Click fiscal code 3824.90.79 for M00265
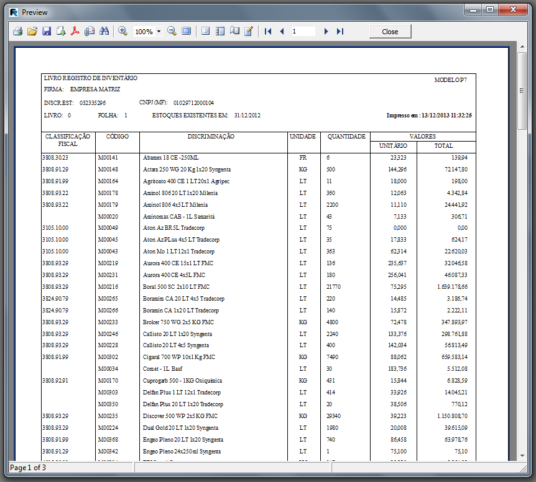 (x=55, y=299)
